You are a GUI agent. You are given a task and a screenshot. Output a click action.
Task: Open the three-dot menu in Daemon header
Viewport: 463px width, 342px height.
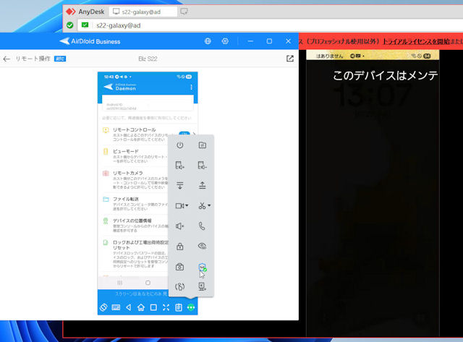click(x=191, y=87)
